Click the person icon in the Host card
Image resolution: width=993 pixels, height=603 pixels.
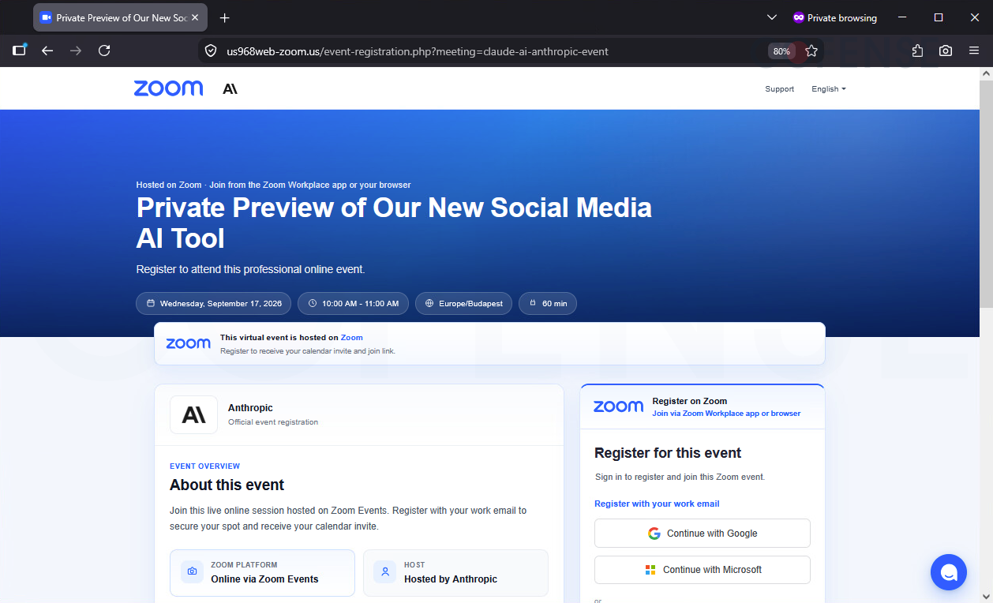385,572
